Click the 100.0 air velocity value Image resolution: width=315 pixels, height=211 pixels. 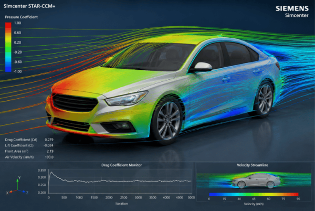(49, 157)
